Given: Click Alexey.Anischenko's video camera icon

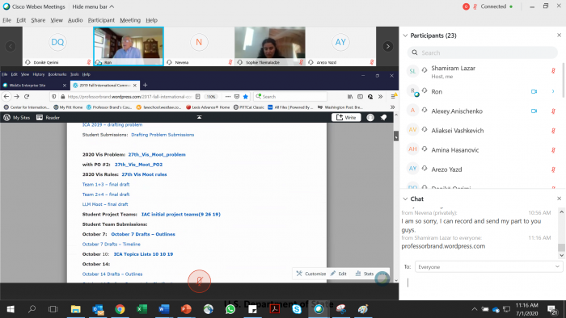Looking at the screenshot, I should 534,111.
